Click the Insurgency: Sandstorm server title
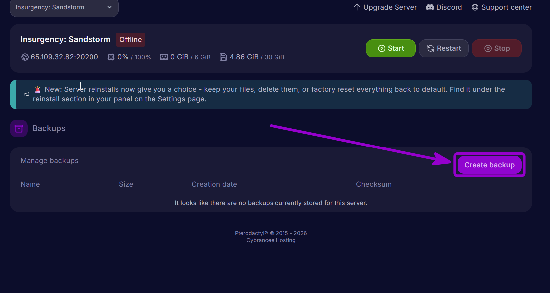 [65, 39]
